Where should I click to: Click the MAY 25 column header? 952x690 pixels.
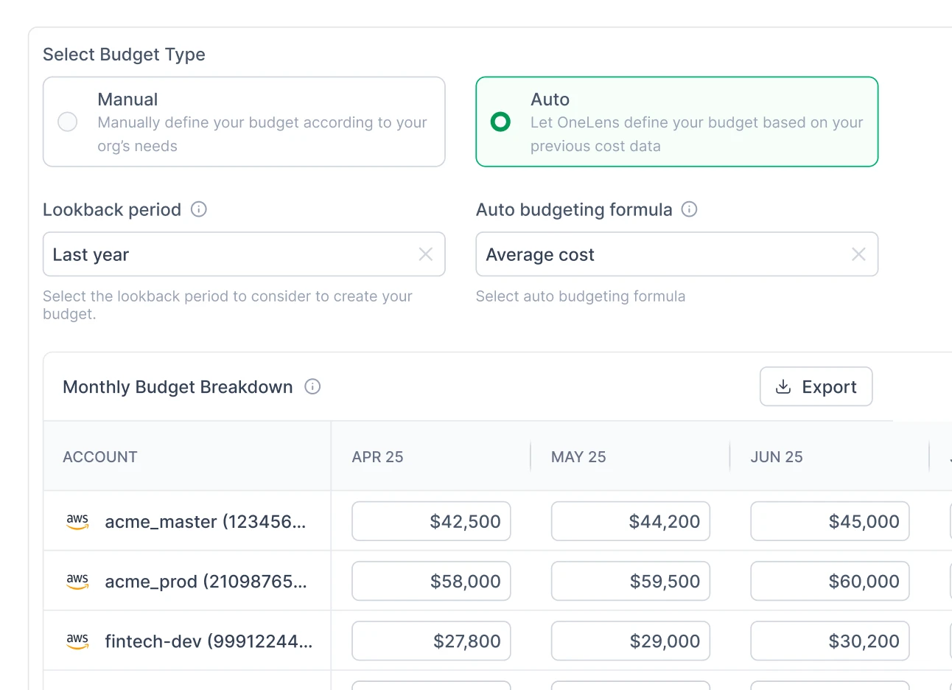[x=578, y=457]
